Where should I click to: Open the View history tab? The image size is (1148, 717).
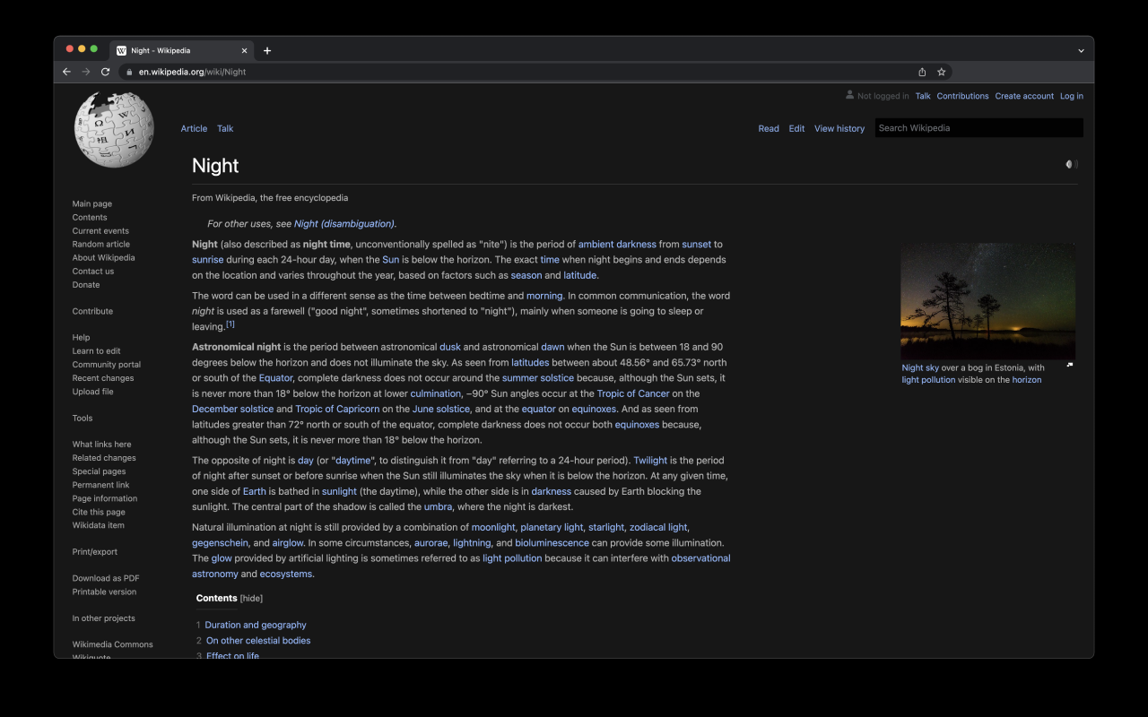click(839, 128)
